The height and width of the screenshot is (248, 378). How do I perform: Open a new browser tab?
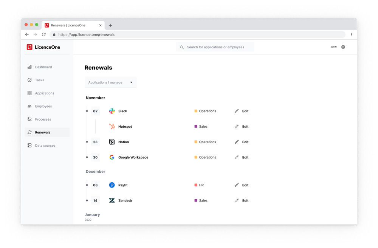(x=110, y=25)
